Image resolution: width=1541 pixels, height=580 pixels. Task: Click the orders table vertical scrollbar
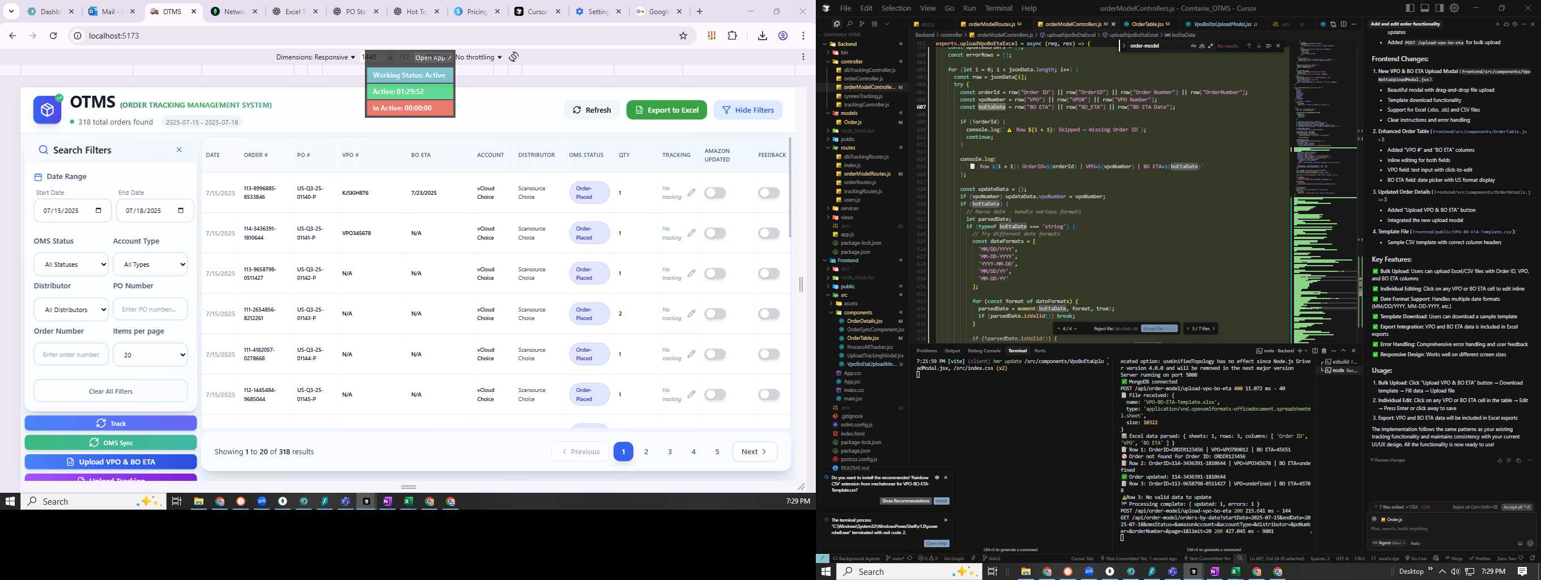(x=790, y=187)
